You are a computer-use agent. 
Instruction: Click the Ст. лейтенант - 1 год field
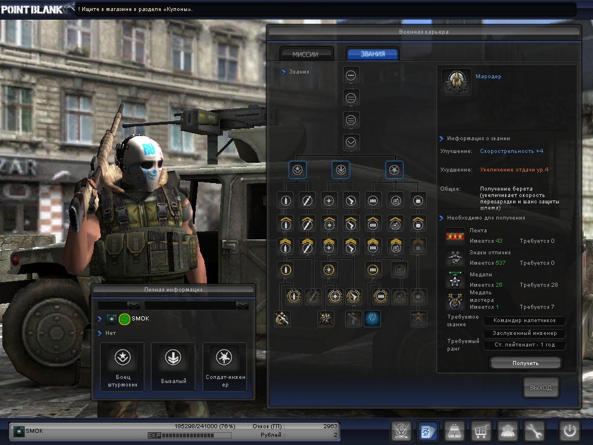coord(525,345)
